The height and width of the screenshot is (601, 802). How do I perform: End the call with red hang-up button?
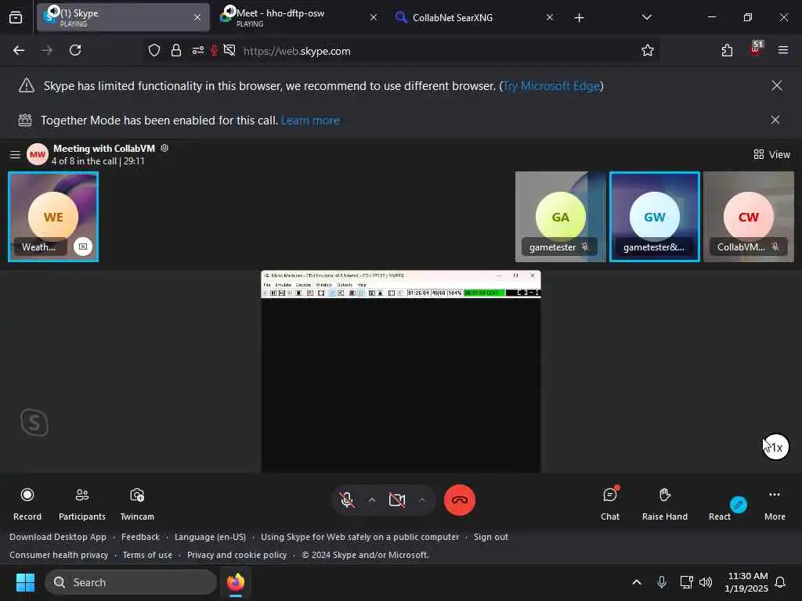click(459, 500)
